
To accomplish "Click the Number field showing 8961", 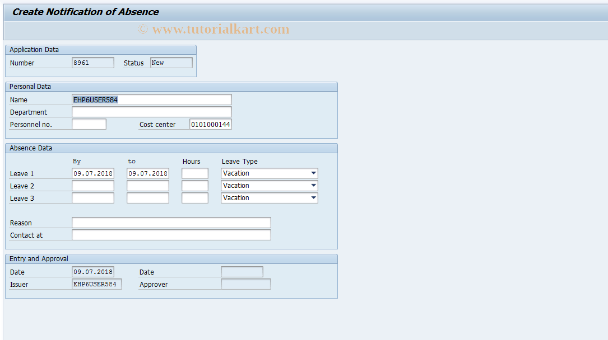I will click(x=93, y=62).
